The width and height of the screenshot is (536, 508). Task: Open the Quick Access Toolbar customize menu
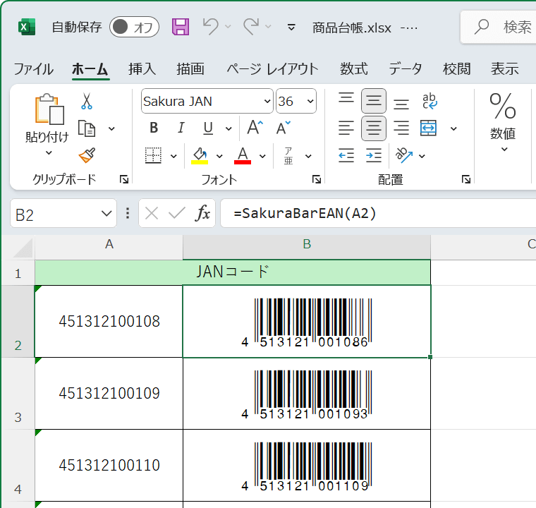(291, 27)
